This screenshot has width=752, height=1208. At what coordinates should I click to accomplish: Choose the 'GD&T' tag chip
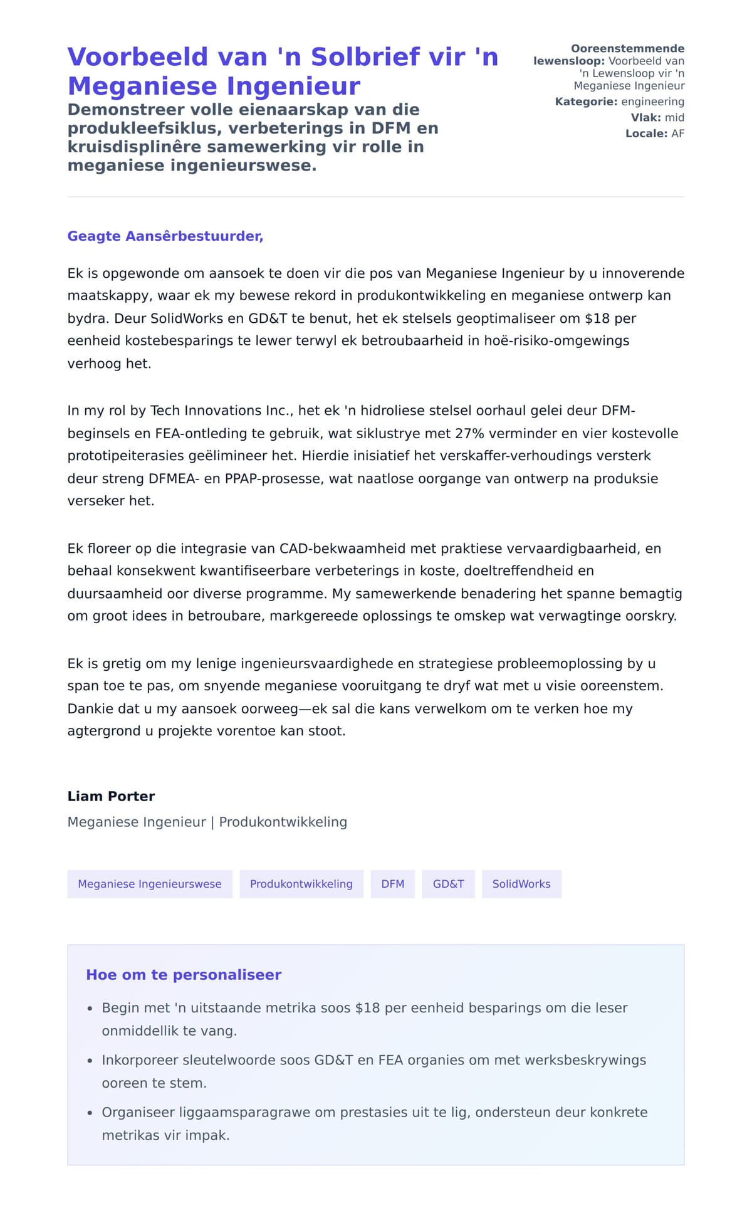pyautogui.click(x=448, y=884)
